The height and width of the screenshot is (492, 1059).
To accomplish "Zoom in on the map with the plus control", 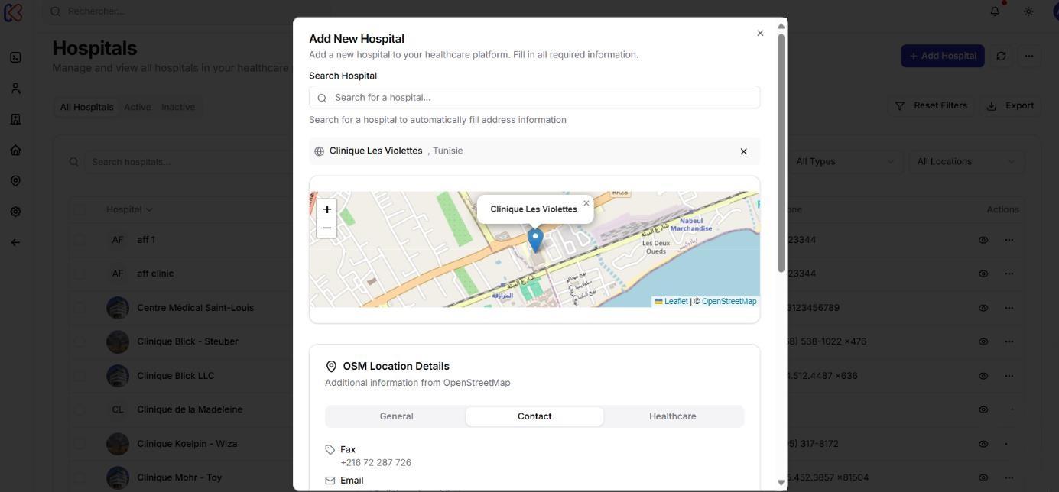I will 326,209.
